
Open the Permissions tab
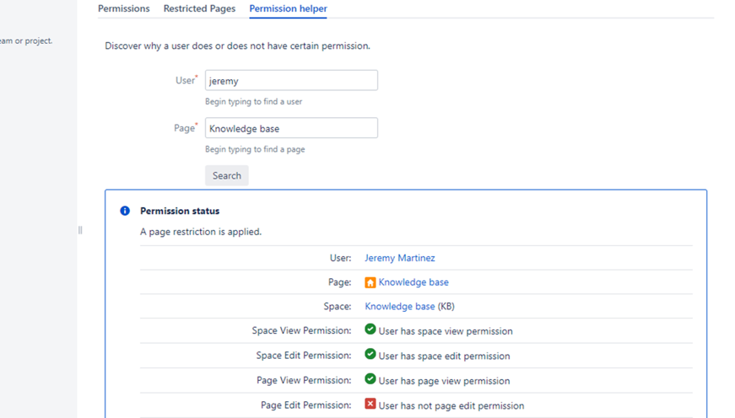tap(123, 8)
